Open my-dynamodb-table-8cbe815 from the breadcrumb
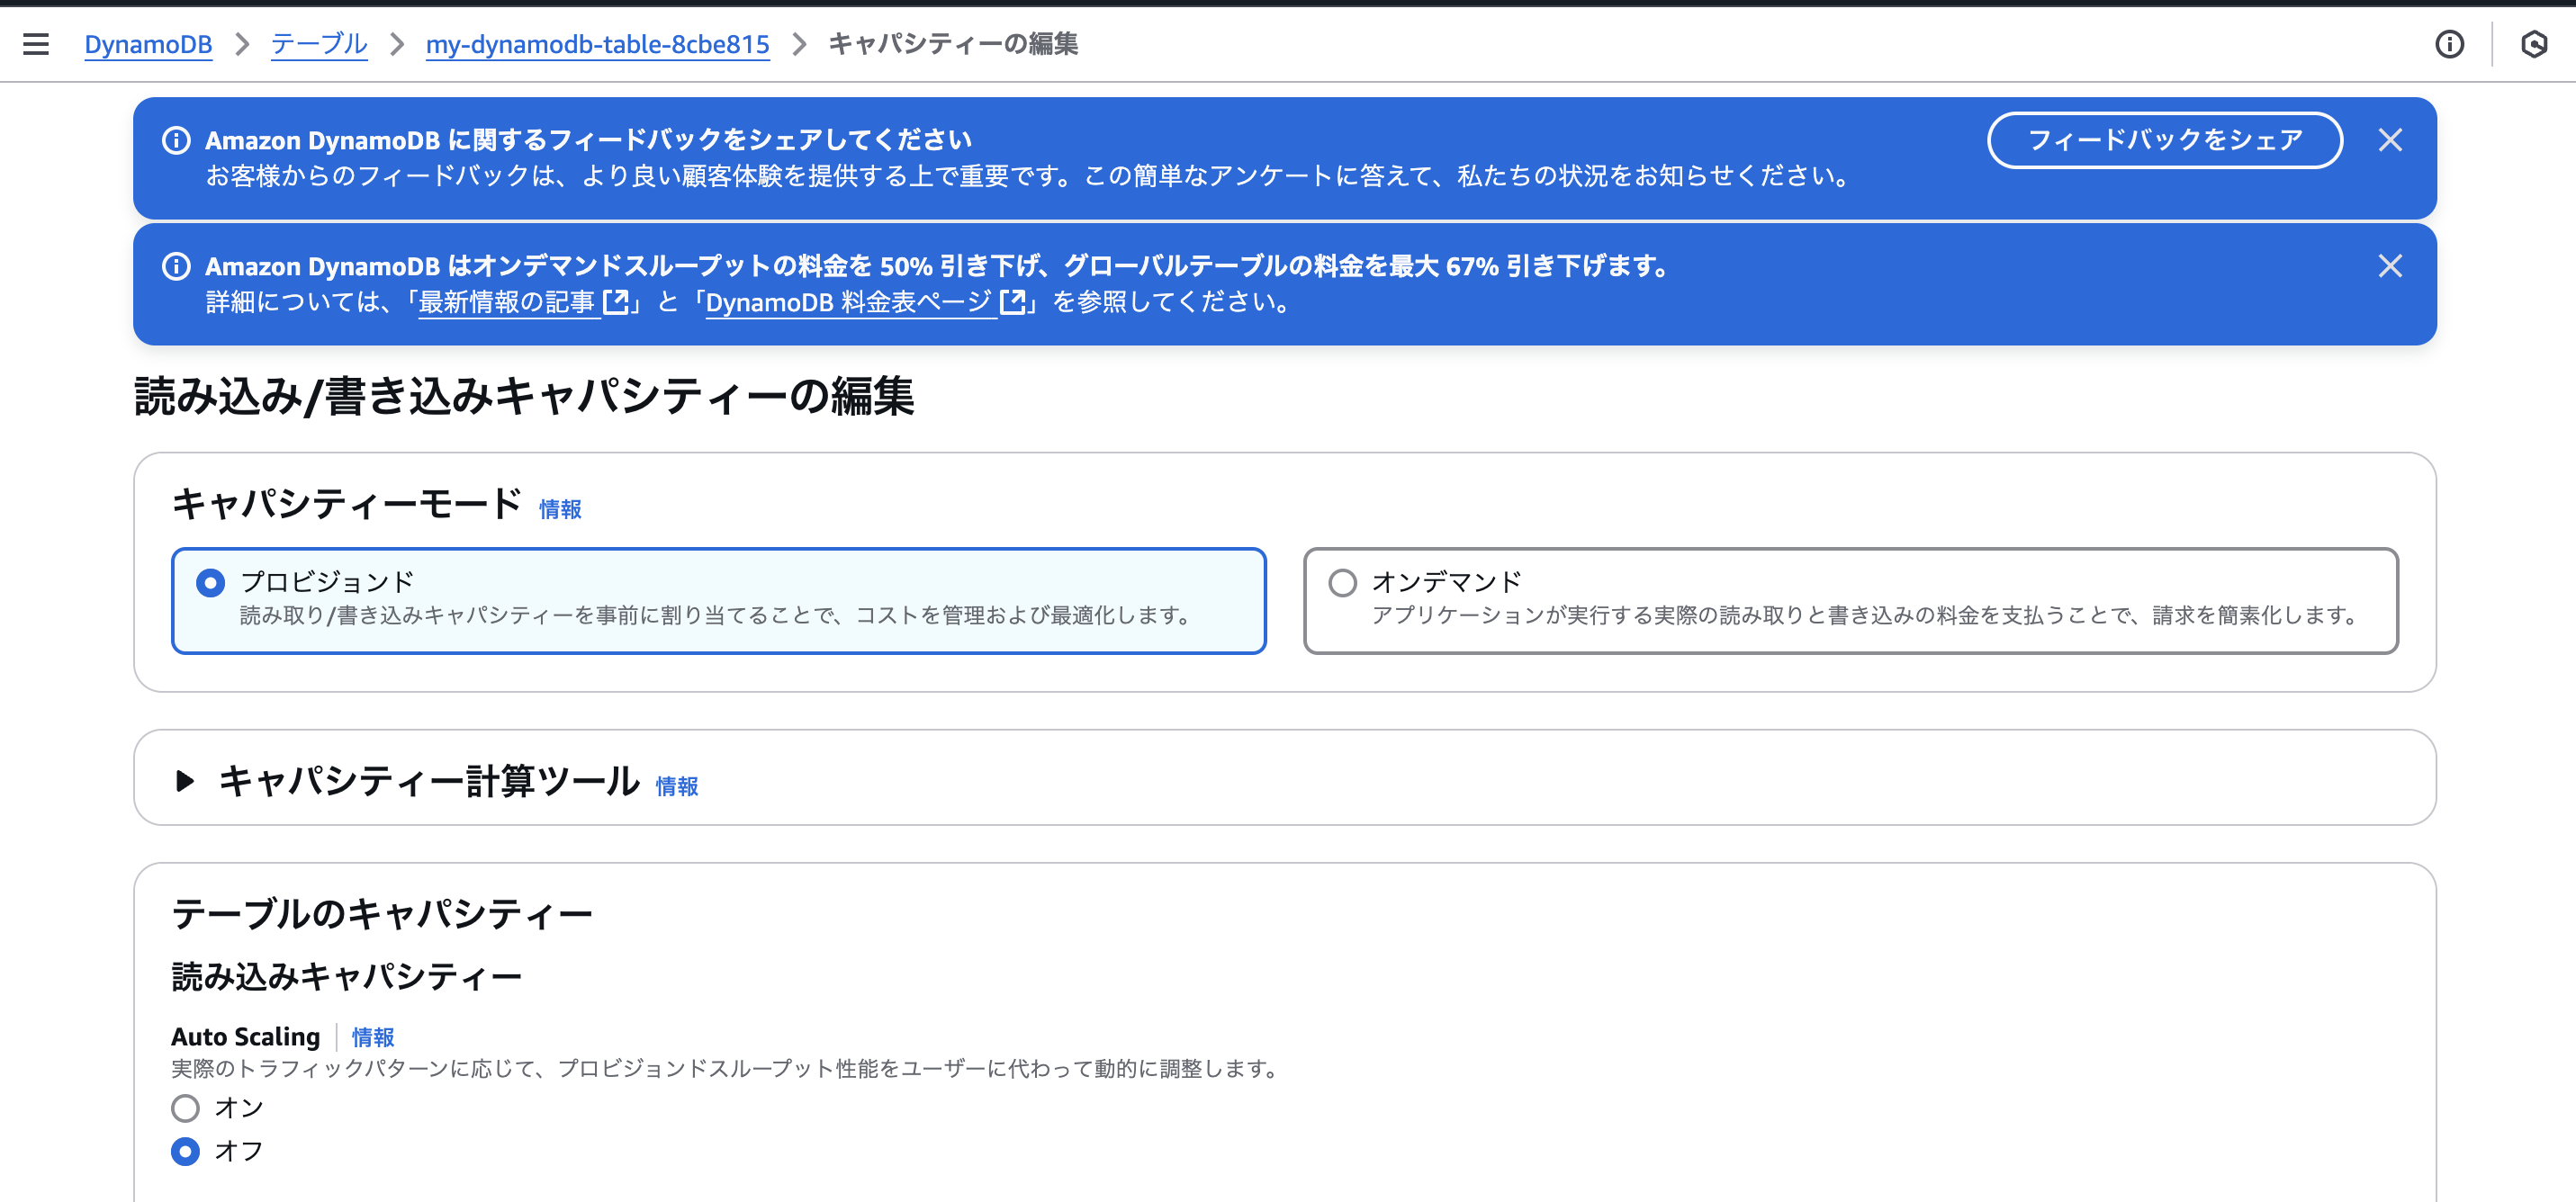 597,44
